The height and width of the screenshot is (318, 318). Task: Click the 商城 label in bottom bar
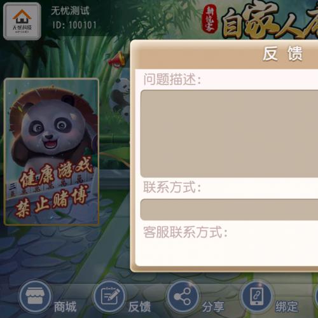[65, 307]
